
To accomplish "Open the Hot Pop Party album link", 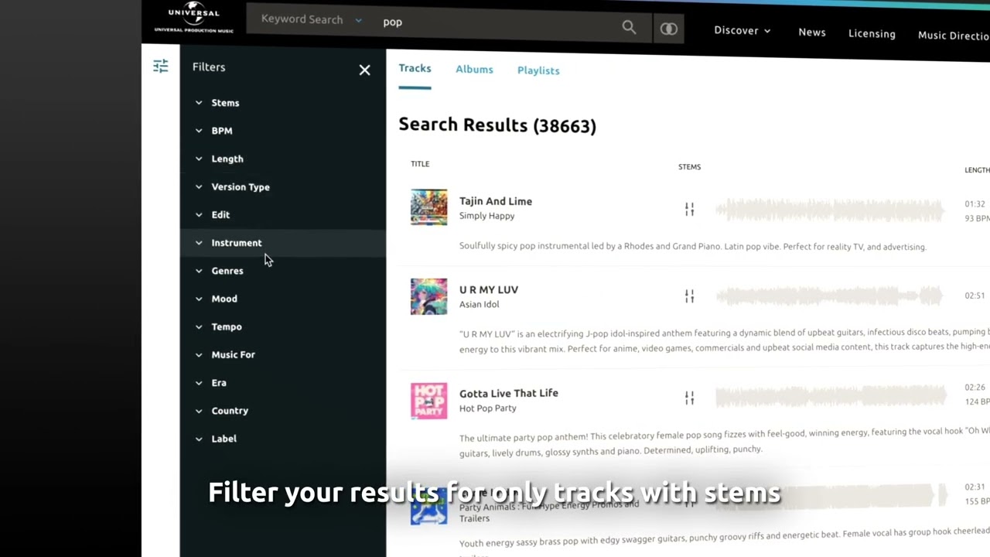I will [487, 408].
